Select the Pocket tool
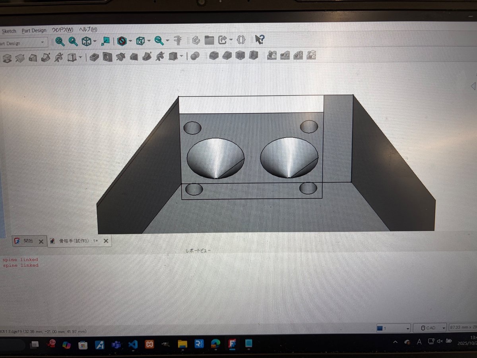 [x=94, y=57]
